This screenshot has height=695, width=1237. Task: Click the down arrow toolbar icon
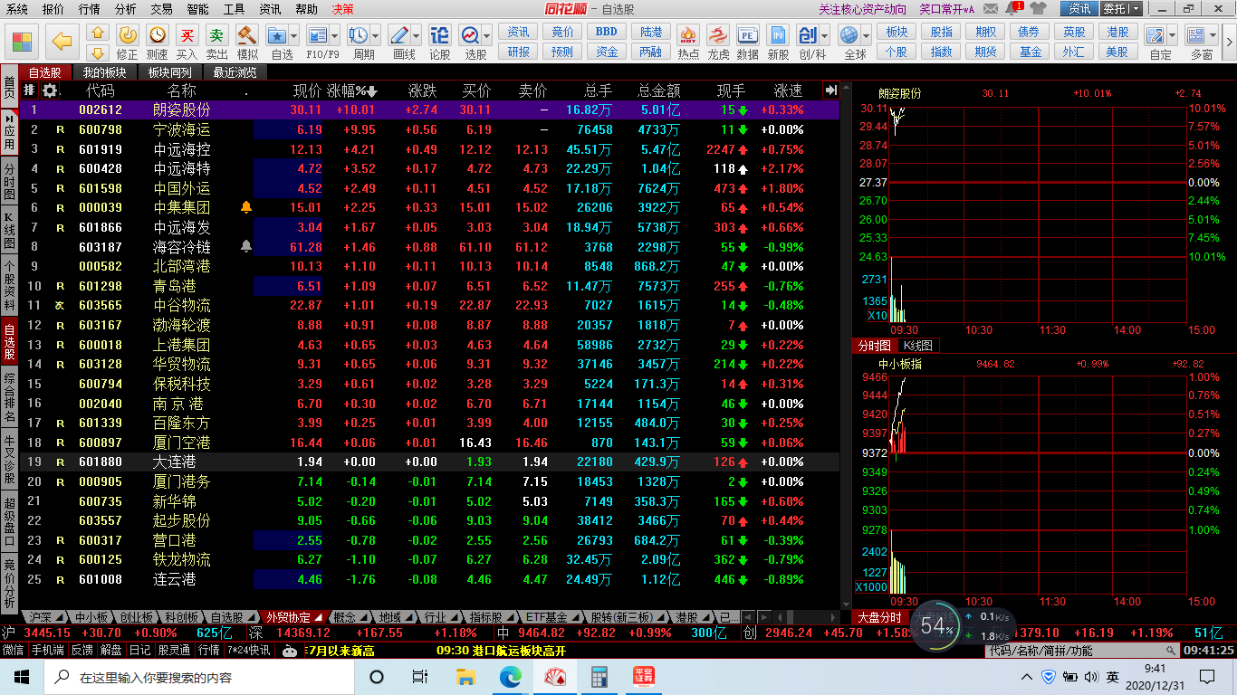click(x=98, y=52)
